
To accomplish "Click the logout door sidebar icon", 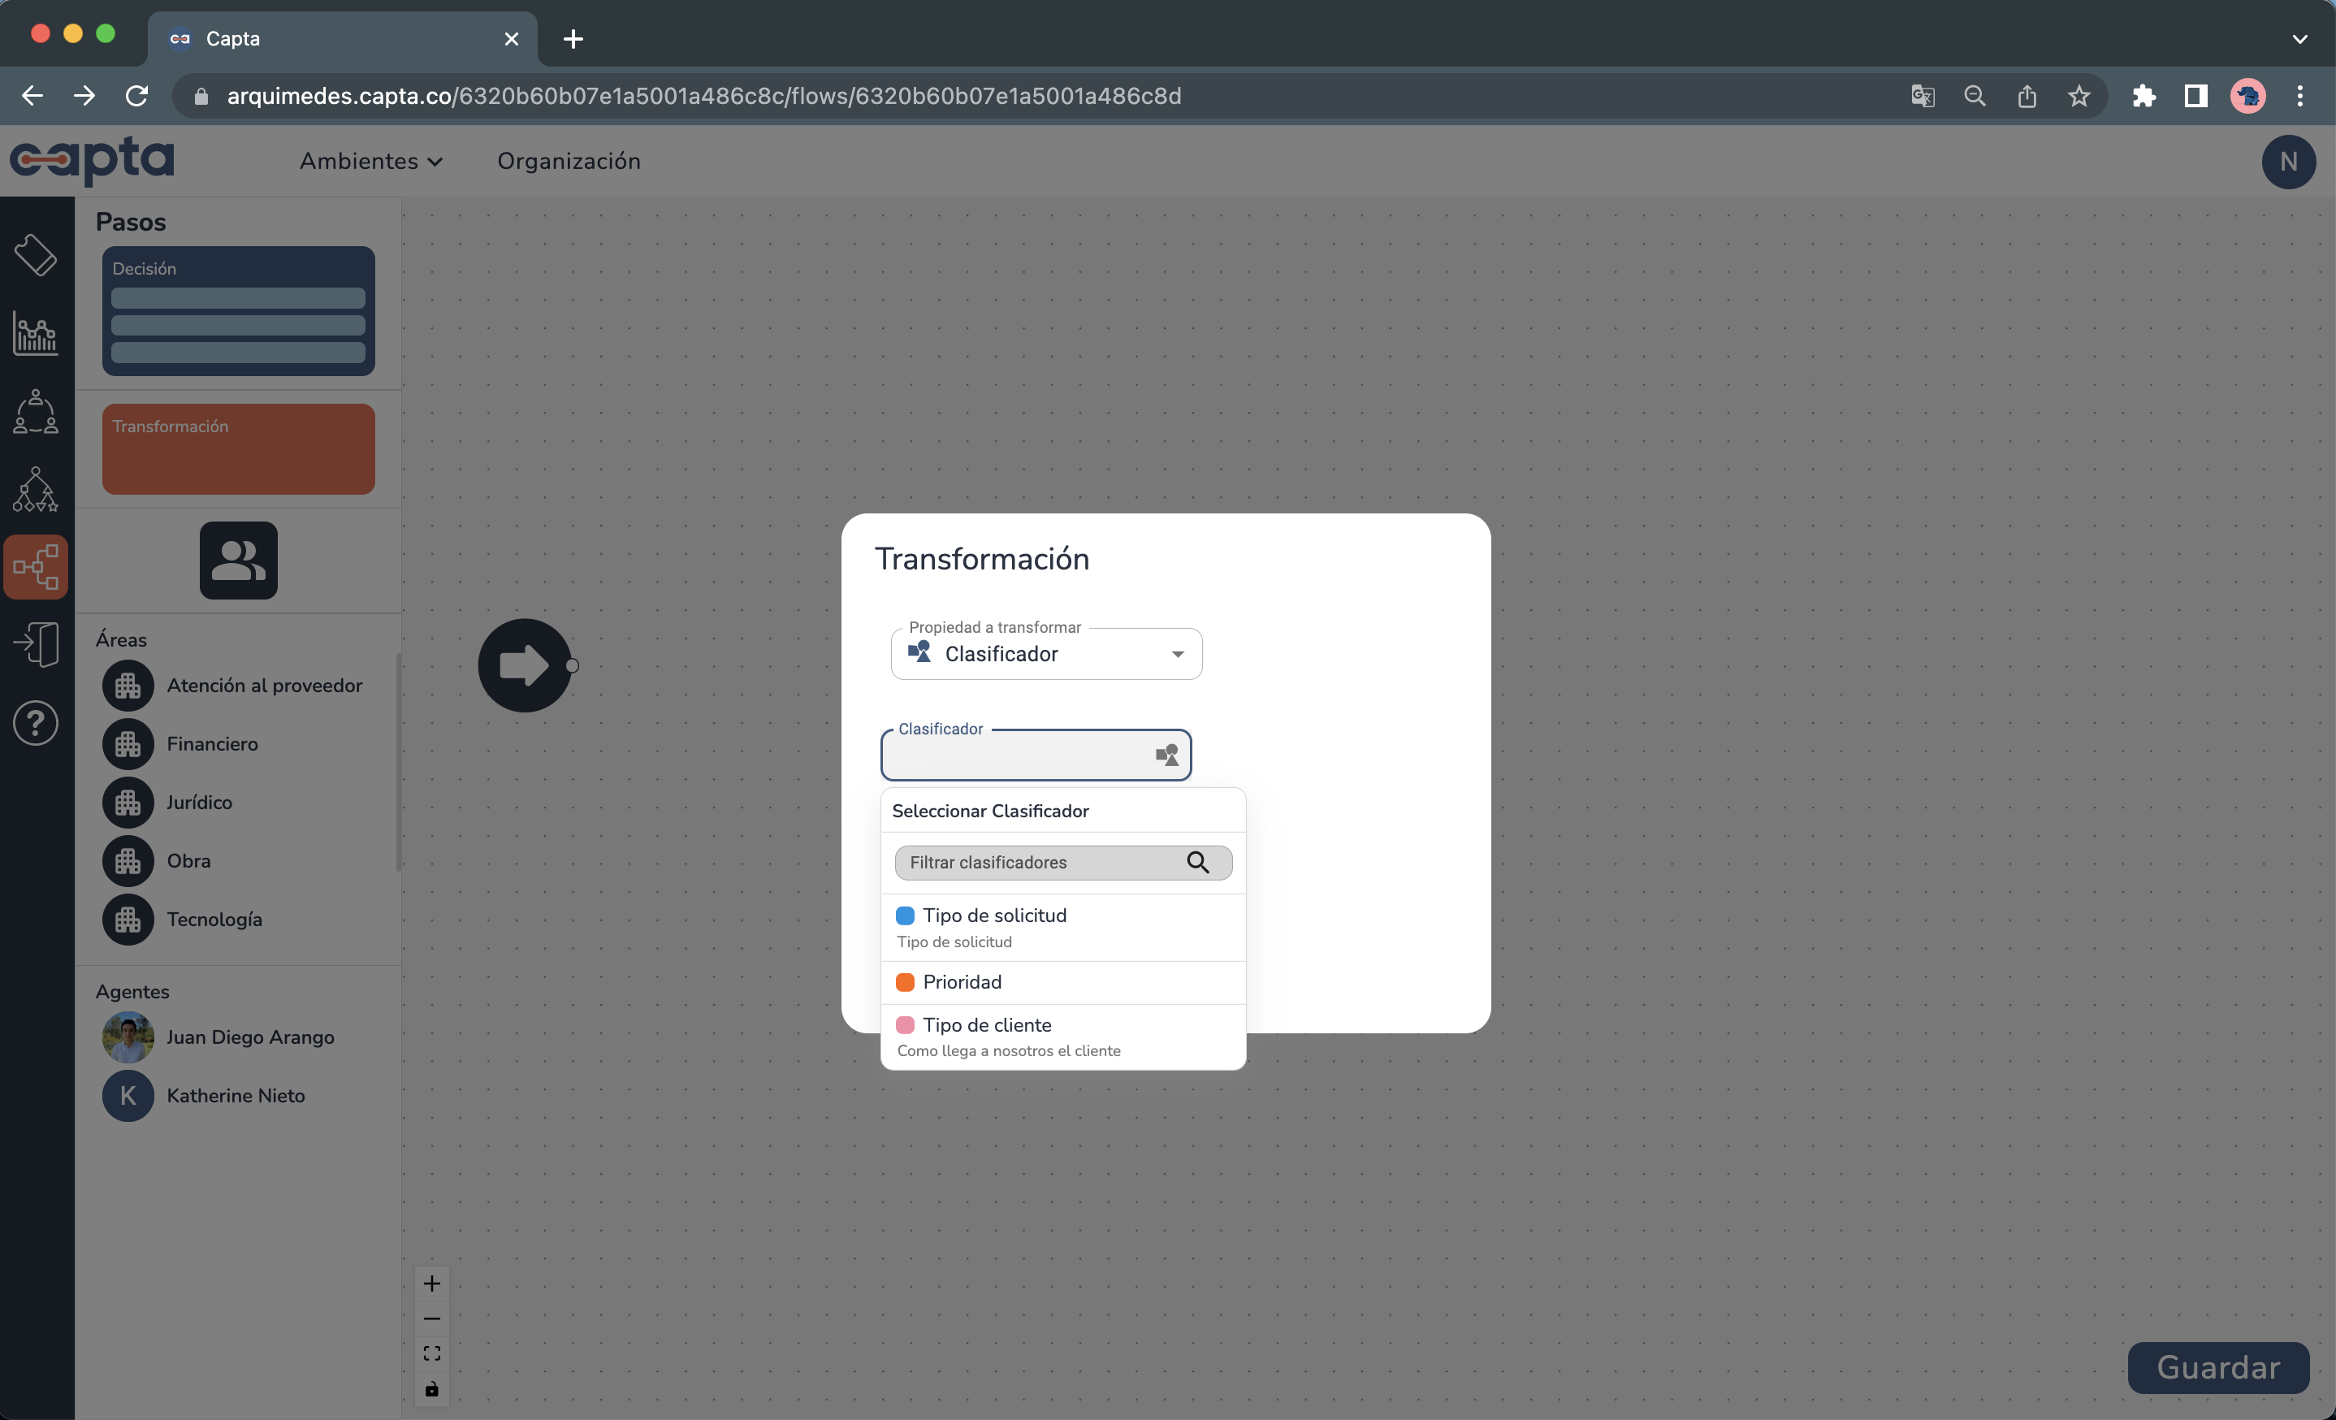I will coord(36,644).
